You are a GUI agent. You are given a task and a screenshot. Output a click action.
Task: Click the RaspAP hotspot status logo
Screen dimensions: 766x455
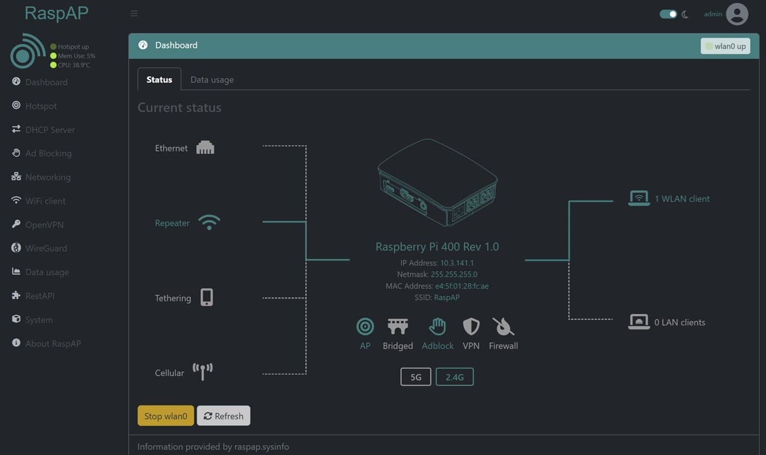pyautogui.click(x=27, y=51)
